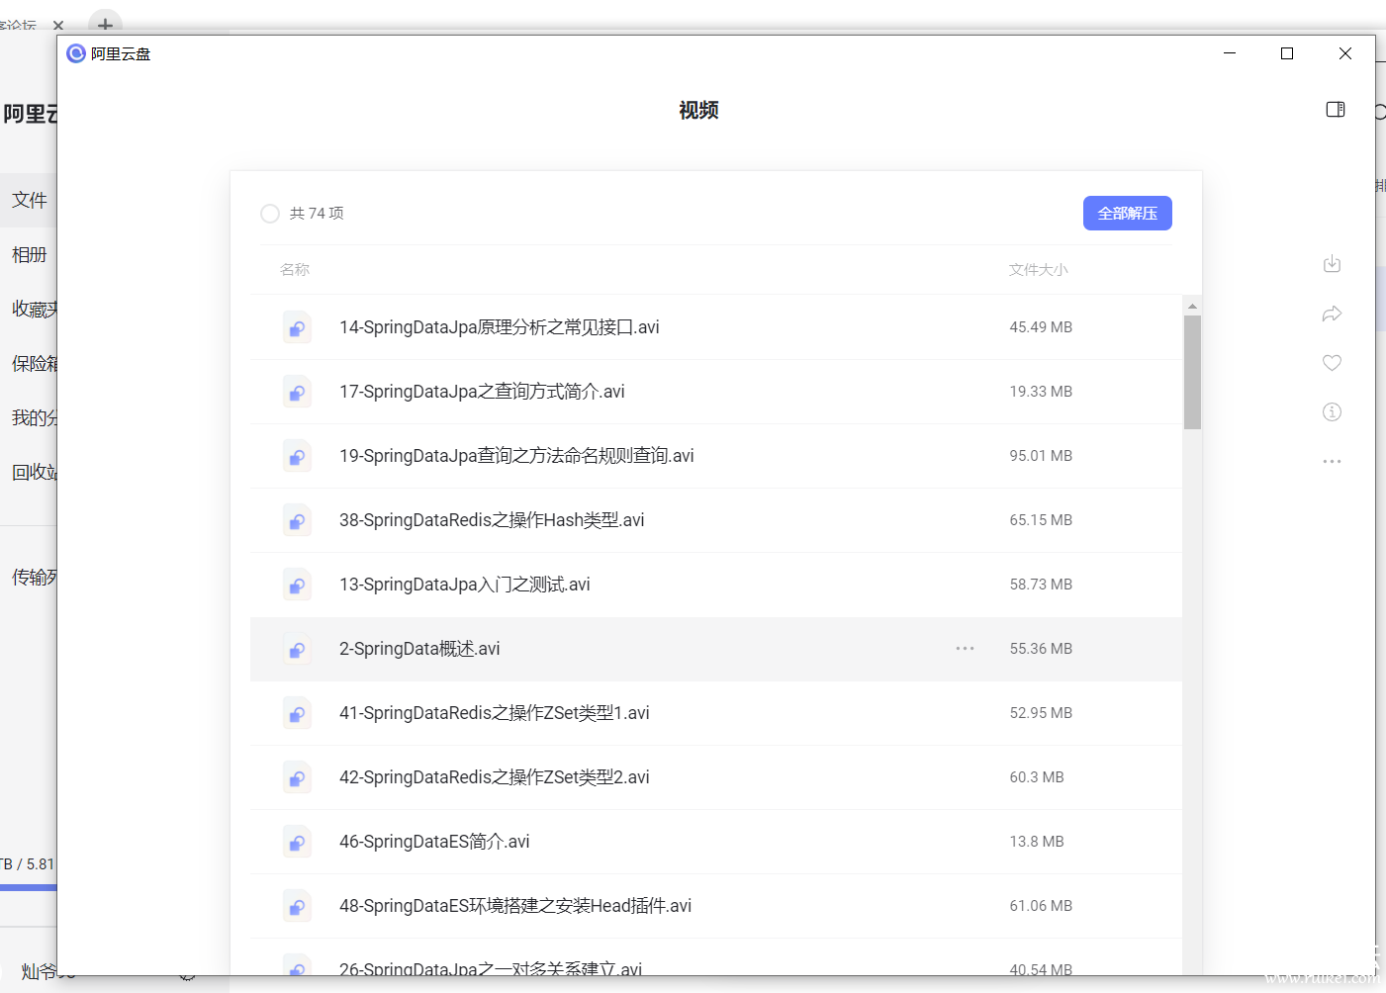Click the file icon of 41-SpringDataRedis之操作ZSet类型1.avi
1386x993 pixels.
point(297,713)
